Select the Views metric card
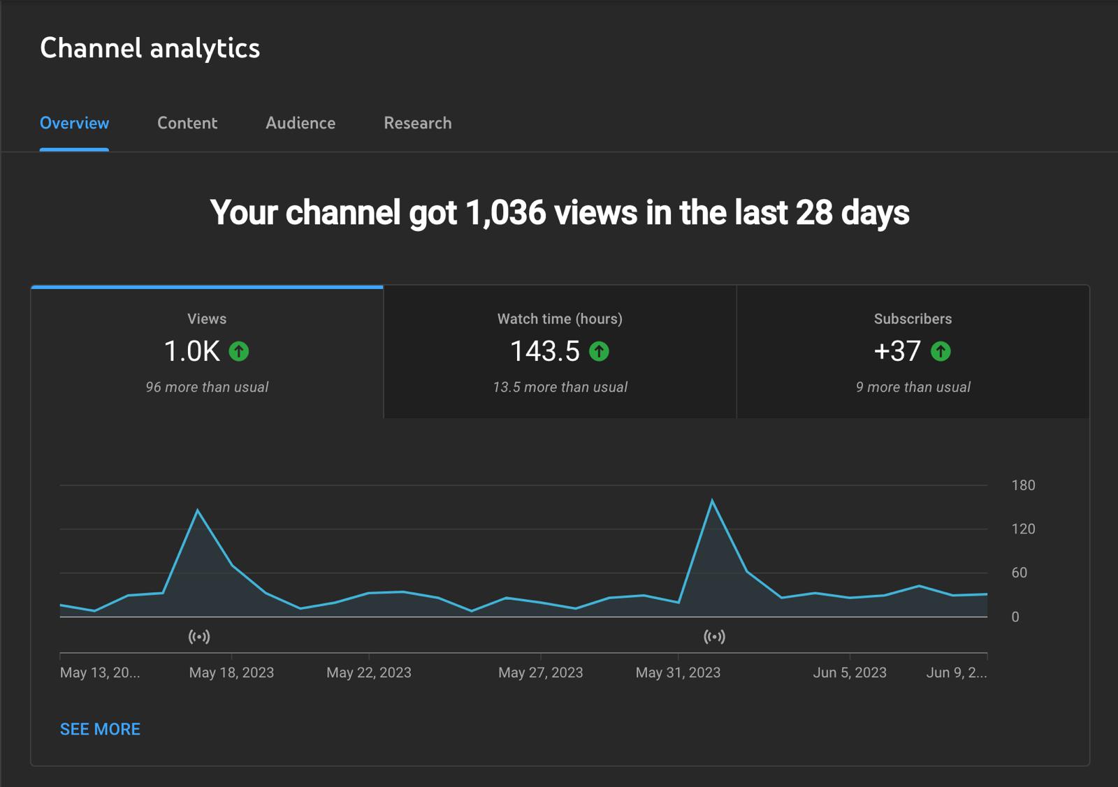Image resolution: width=1118 pixels, height=787 pixels. point(207,352)
